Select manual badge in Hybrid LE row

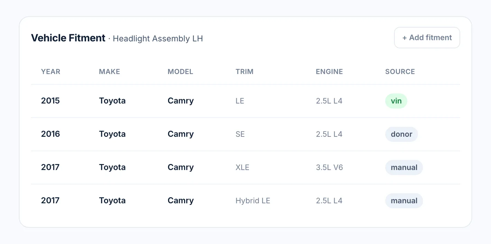point(404,201)
